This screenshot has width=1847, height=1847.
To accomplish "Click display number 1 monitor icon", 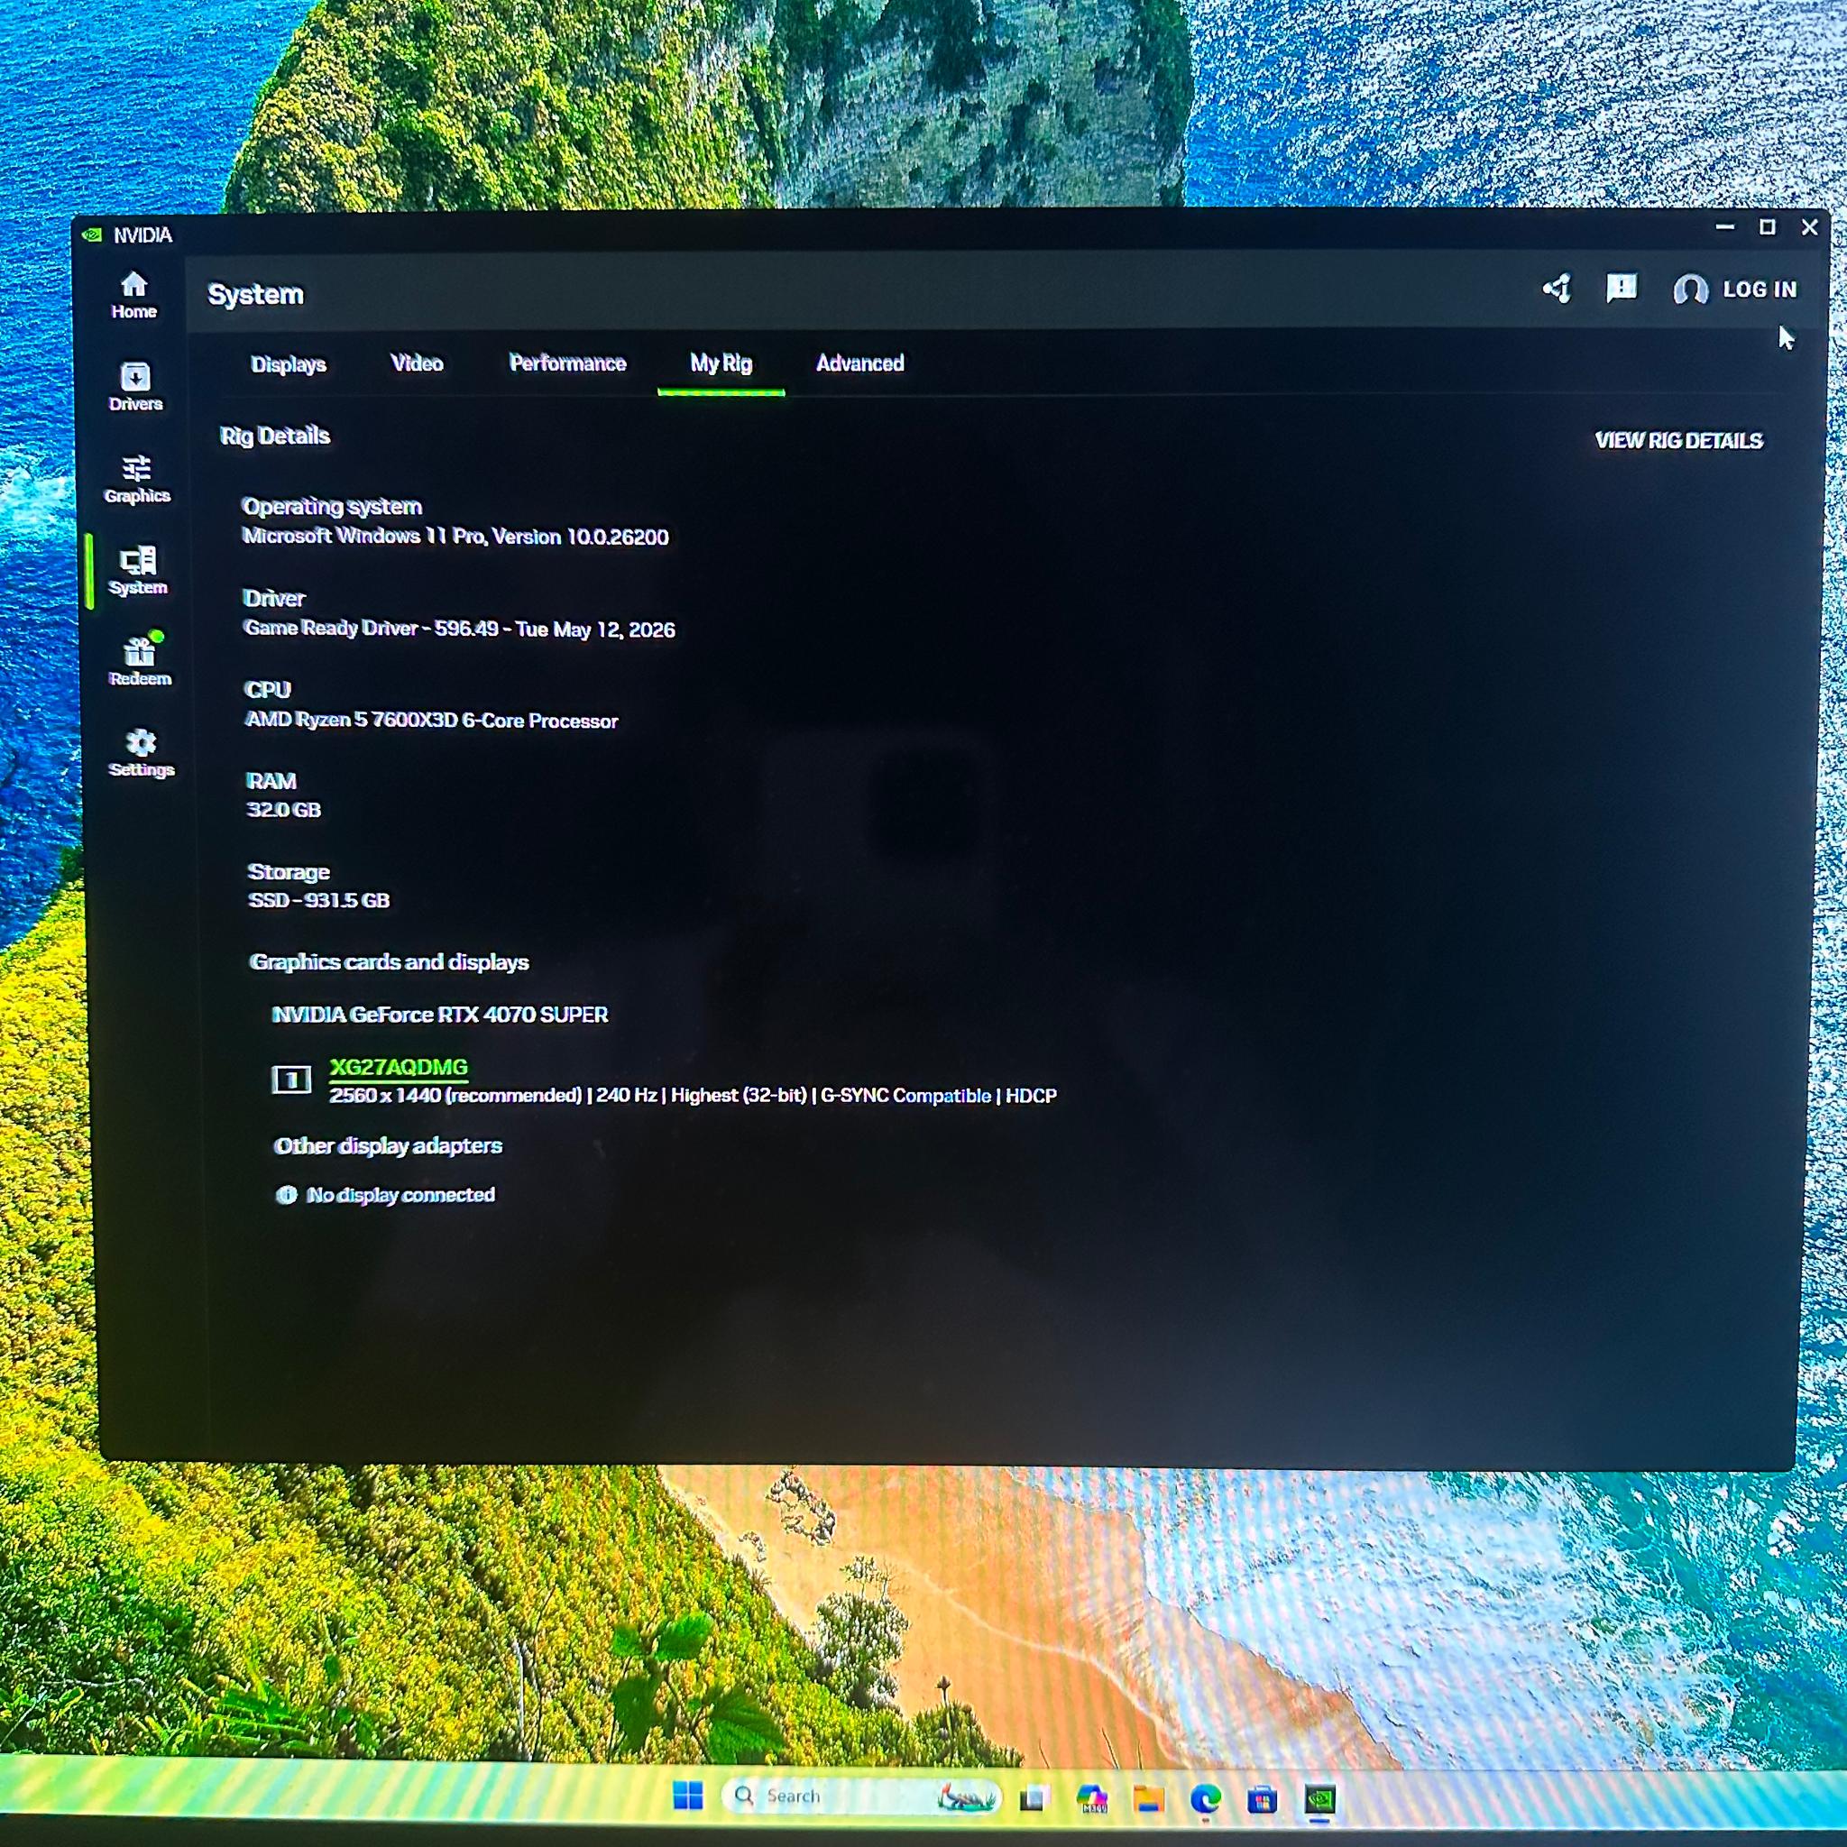I will coord(290,1080).
